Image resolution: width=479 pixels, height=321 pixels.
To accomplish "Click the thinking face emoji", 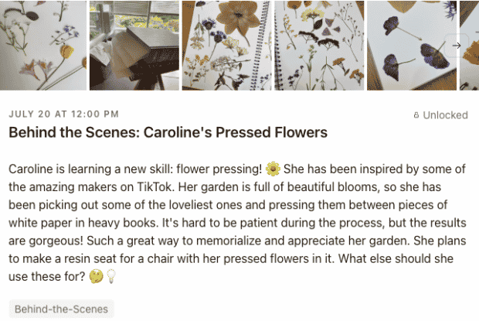I will (x=96, y=277).
